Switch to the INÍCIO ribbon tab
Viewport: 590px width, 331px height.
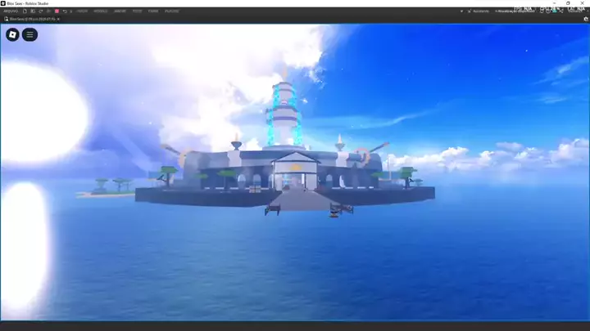point(82,11)
